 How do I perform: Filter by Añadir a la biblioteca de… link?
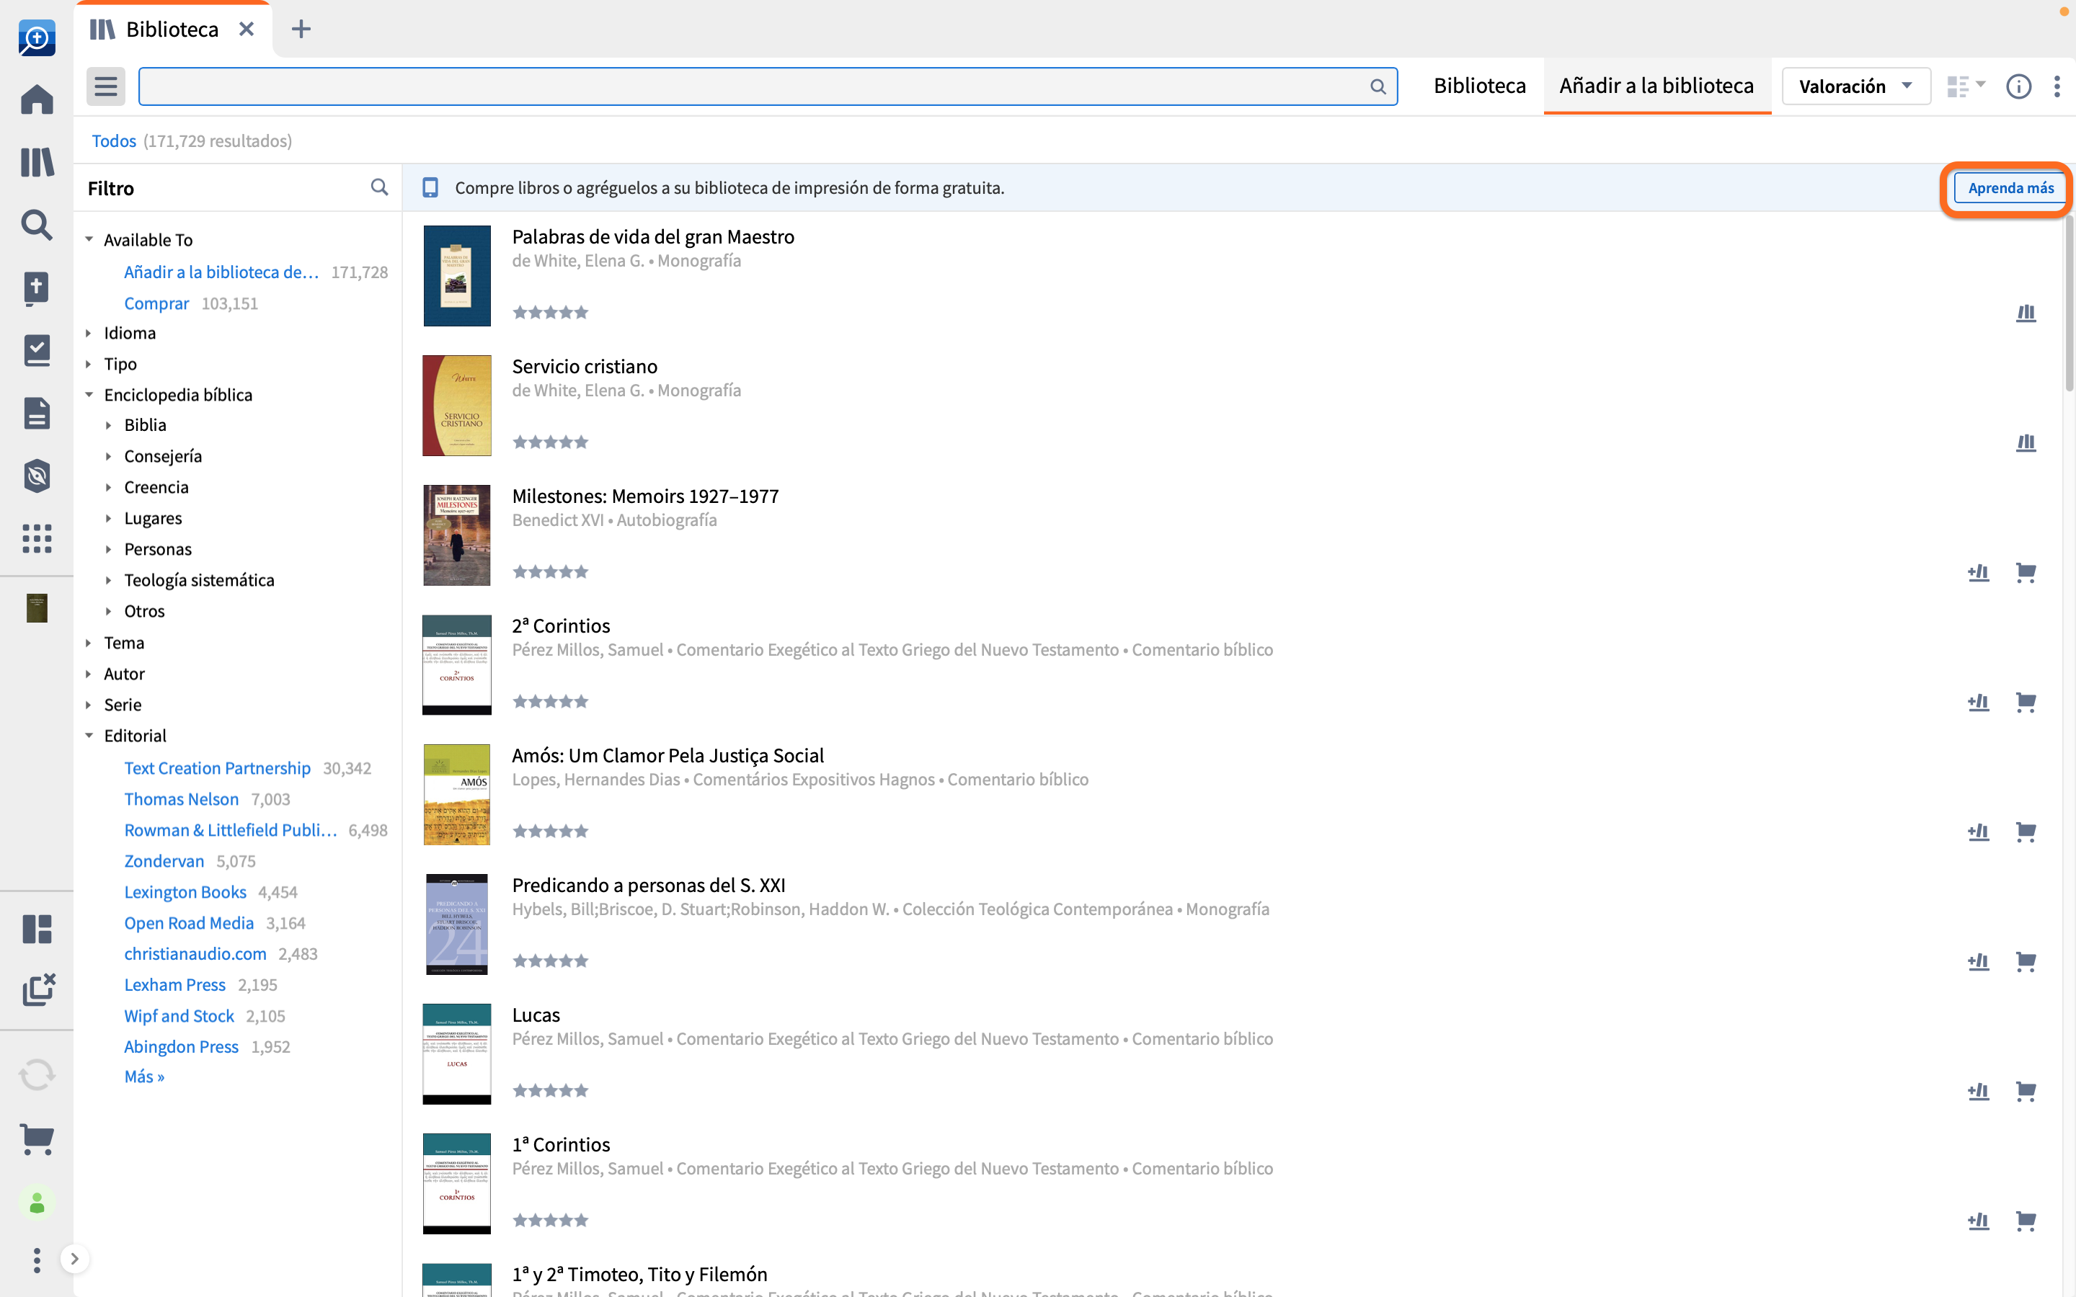pos(221,272)
